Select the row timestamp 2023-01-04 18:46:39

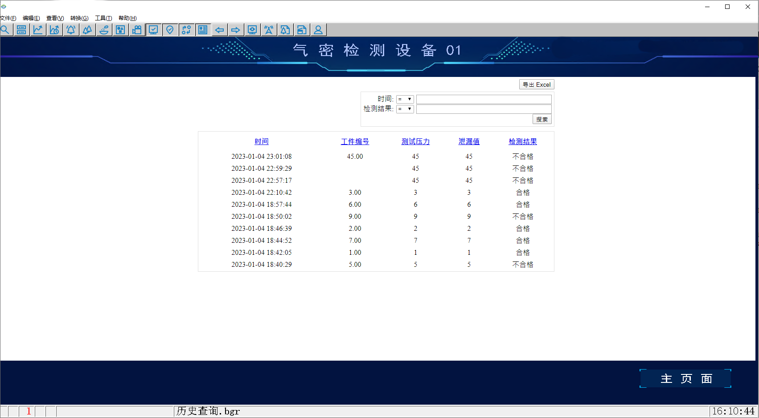point(262,229)
